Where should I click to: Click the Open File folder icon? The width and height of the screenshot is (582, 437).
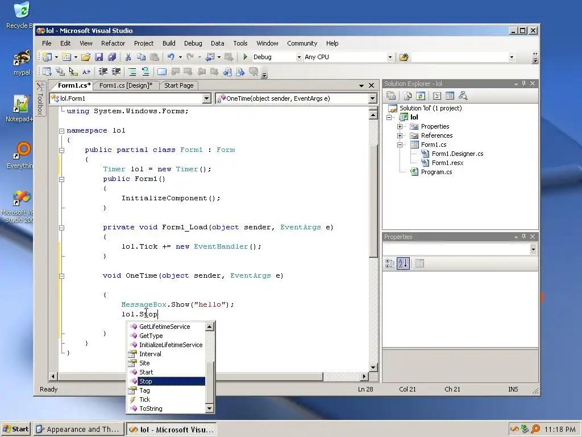click(86, 57)
